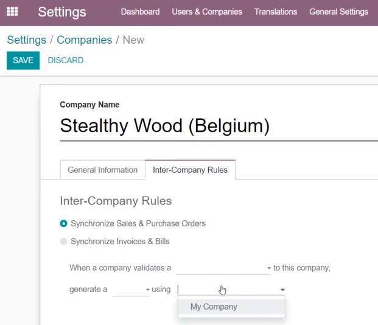
Task: Switch to the Inter-Company Rules tab
Action: (190, 170)
